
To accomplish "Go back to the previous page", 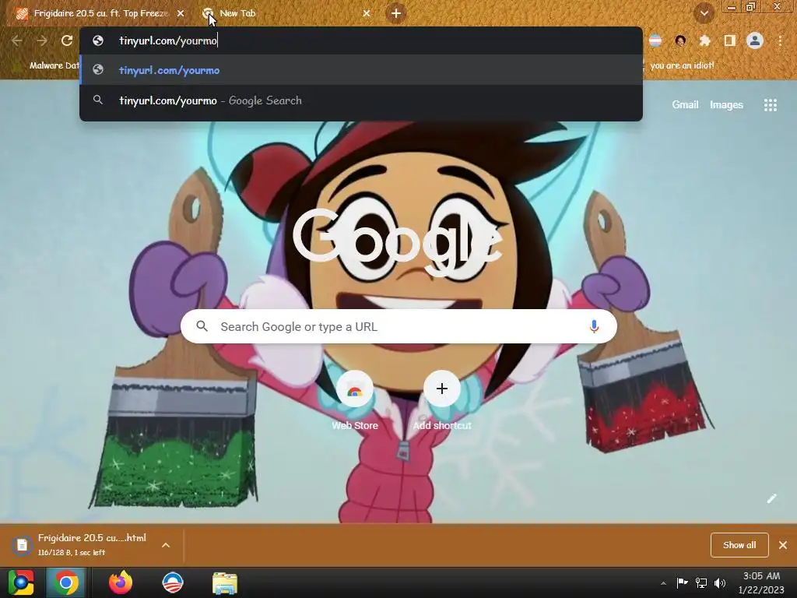I will point(17,40).
